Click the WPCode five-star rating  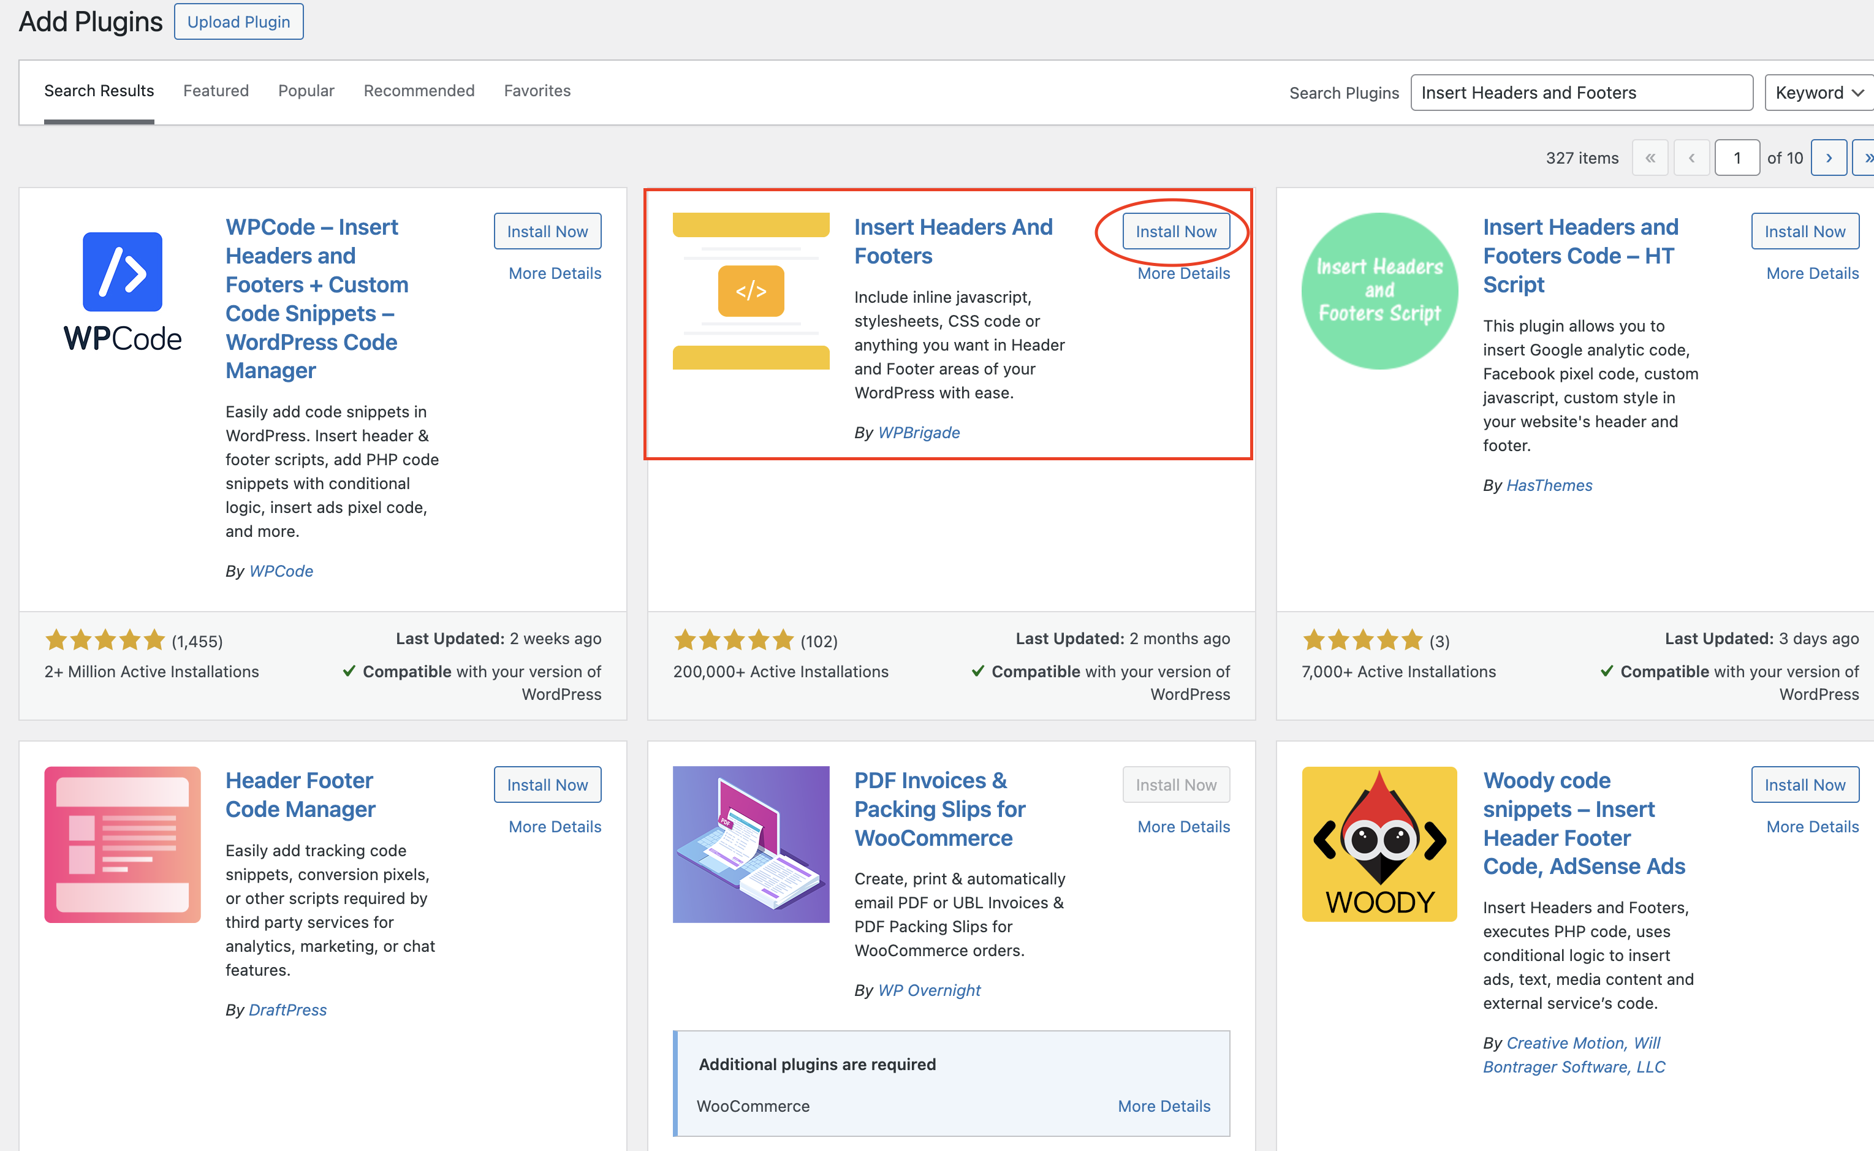coord(105,640)
